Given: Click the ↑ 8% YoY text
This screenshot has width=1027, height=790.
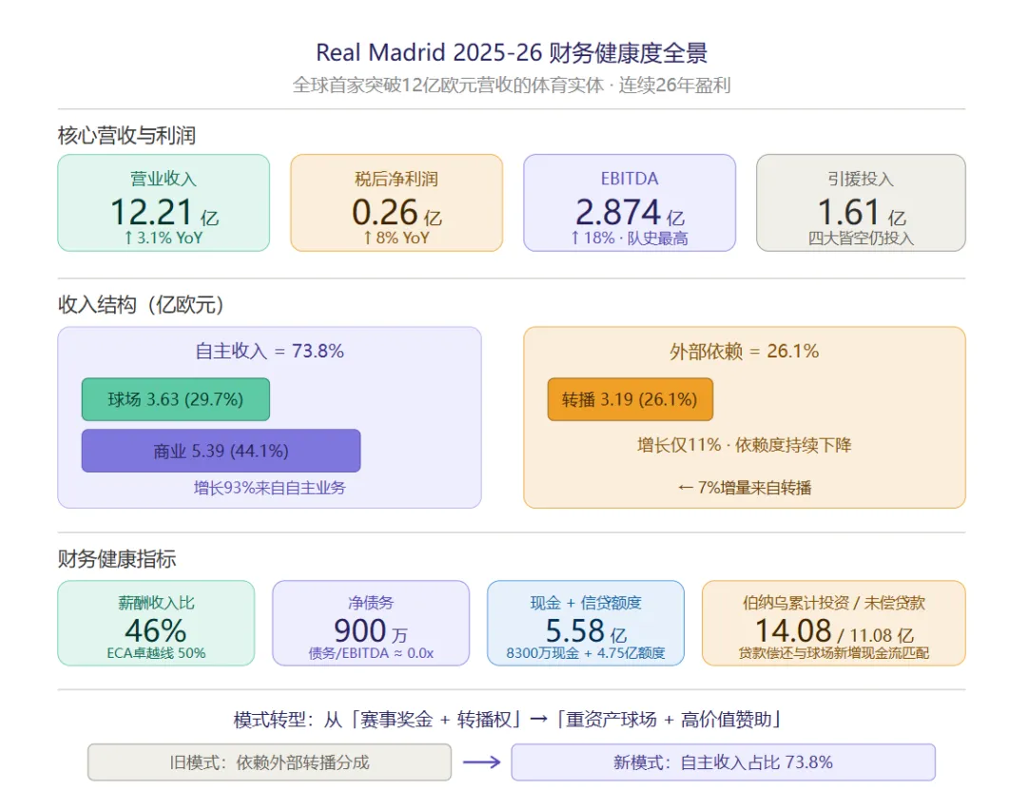Looking at the screenshot, I should [397, 238].
